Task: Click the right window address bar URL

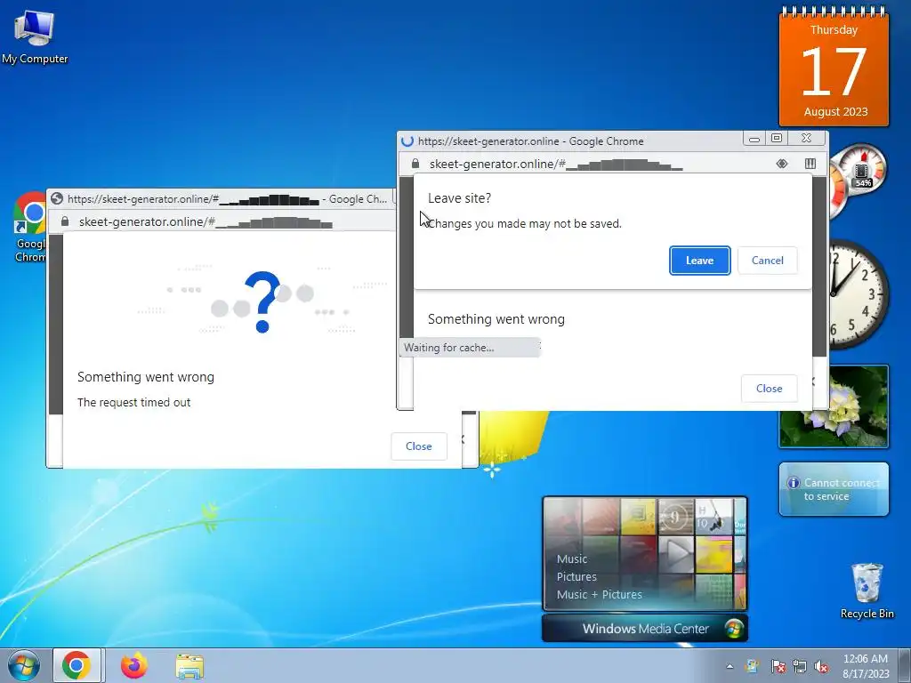Action: [x=555, y=165]
